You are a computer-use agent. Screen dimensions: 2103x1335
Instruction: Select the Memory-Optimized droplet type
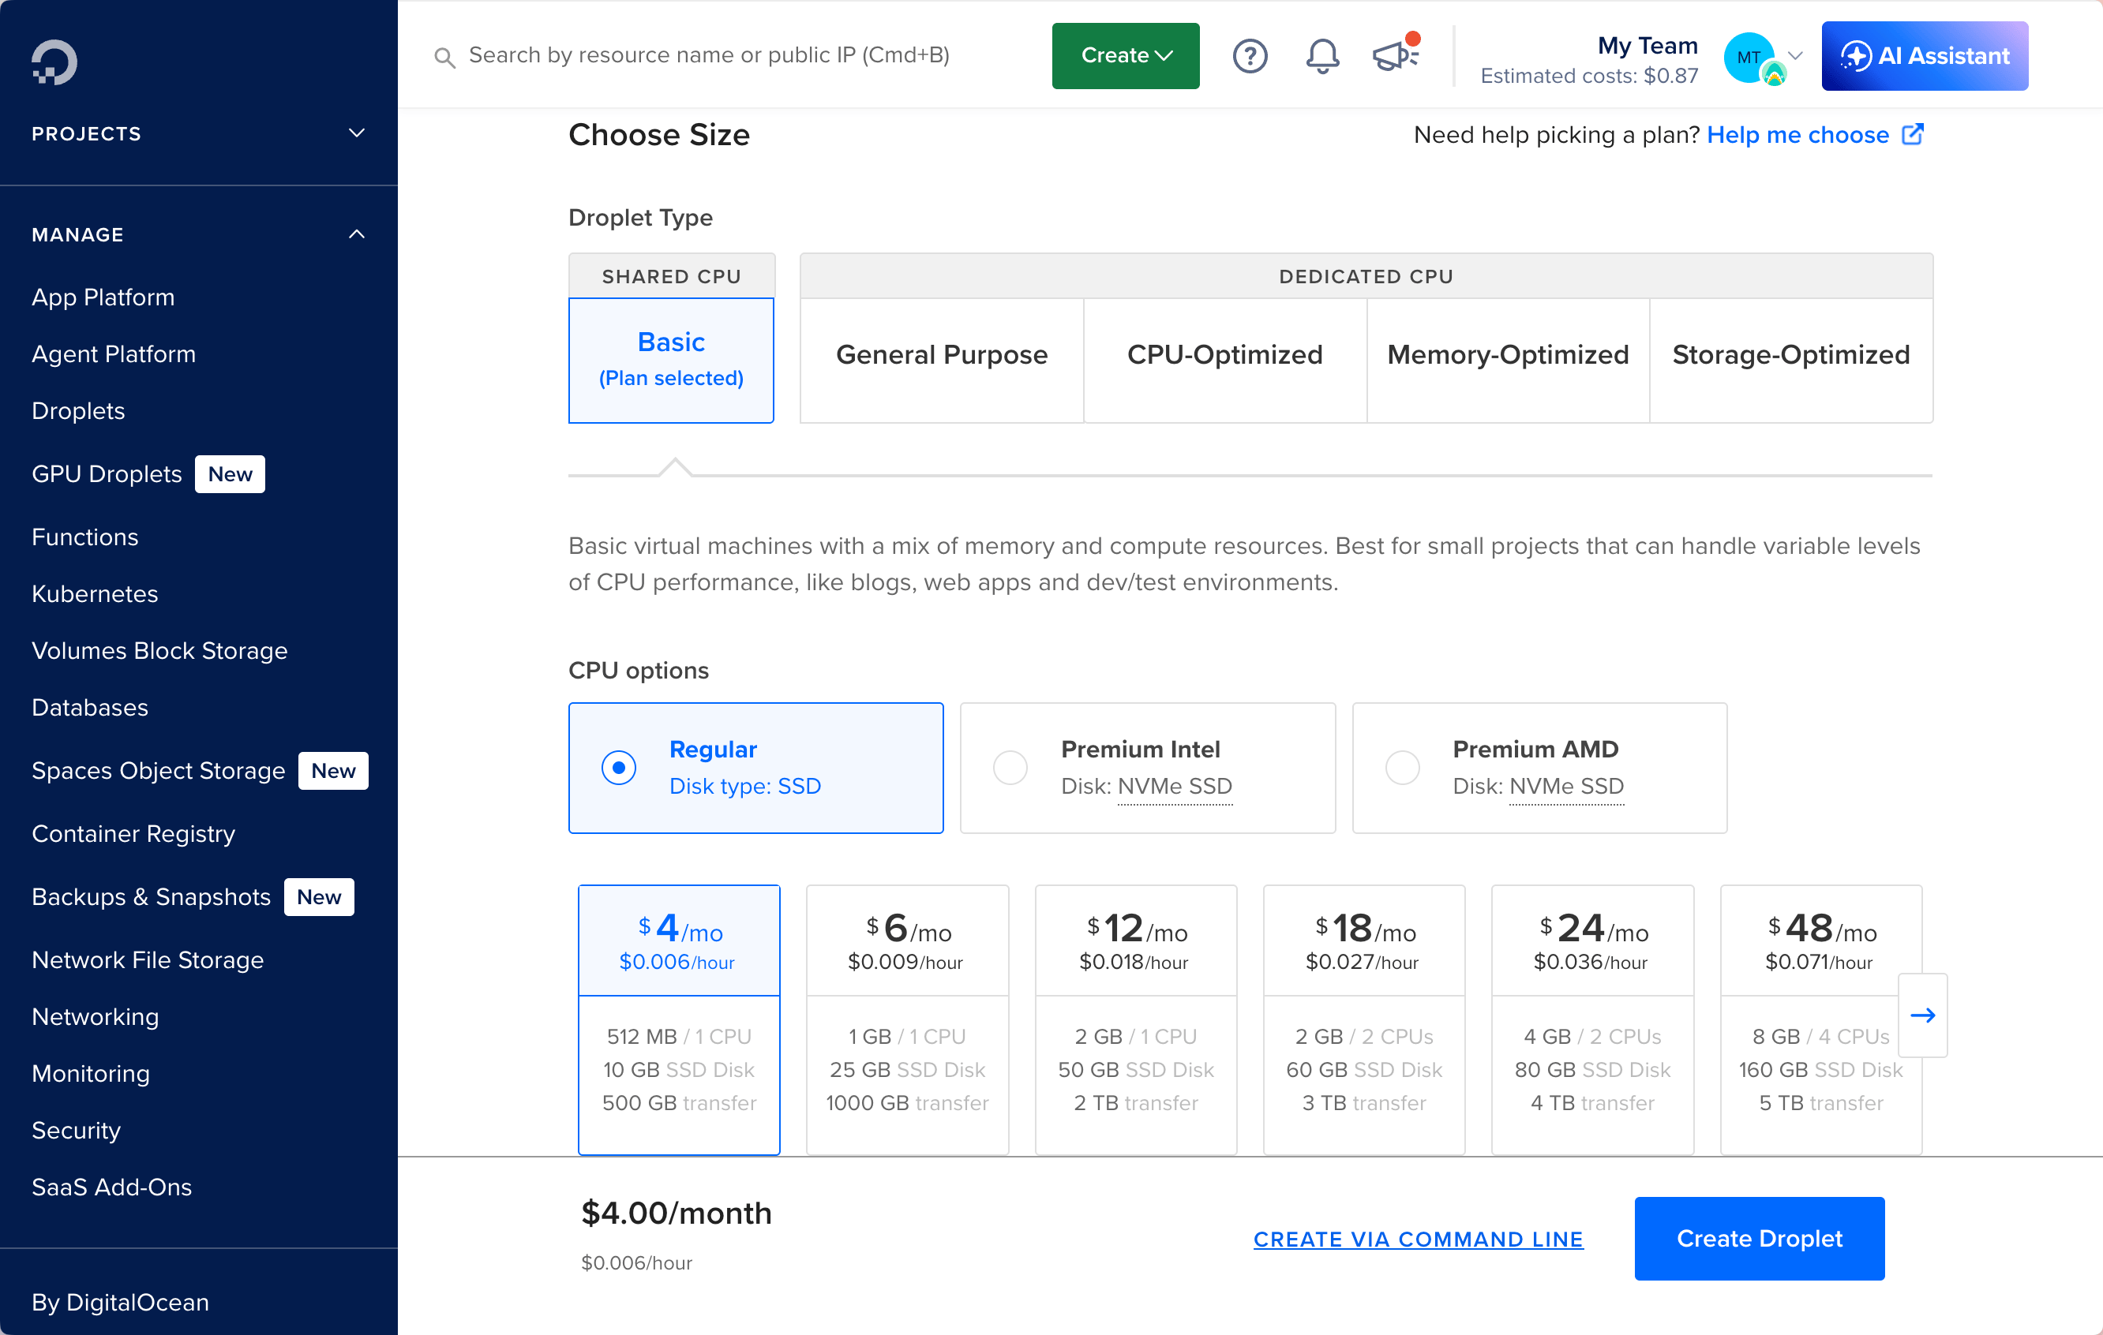1507,360
